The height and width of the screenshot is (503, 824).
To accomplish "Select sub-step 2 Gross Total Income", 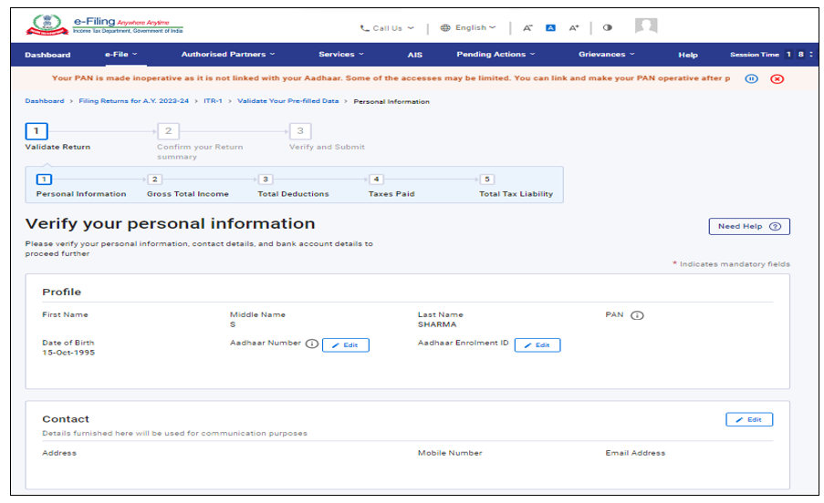I will pyautogui.click(x=154, y=180).
